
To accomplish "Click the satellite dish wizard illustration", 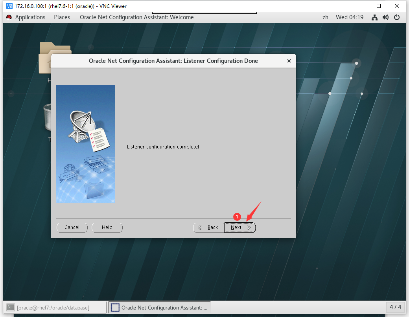I will 86,144.
